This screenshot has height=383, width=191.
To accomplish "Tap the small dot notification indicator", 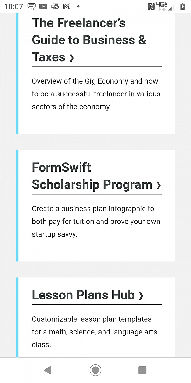I will point(78,6).
